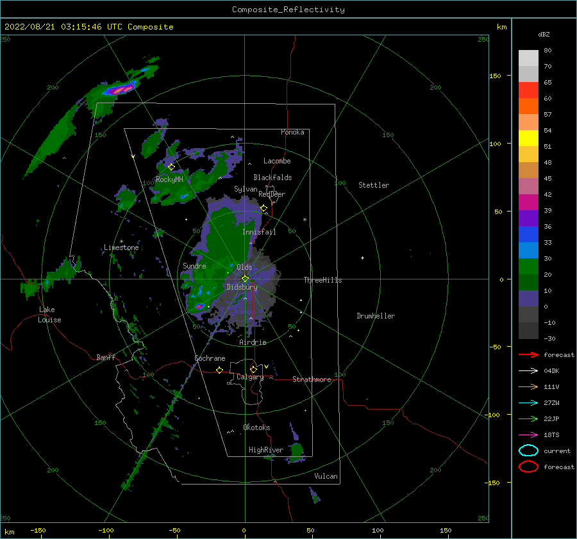Click the red forecast arrow legend icon
The width and height of the screenshot is (577, 539).
click(x=528, y=354)
